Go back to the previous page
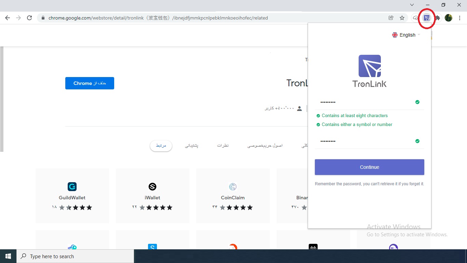The image size is (467, 263). click(8, 18)
